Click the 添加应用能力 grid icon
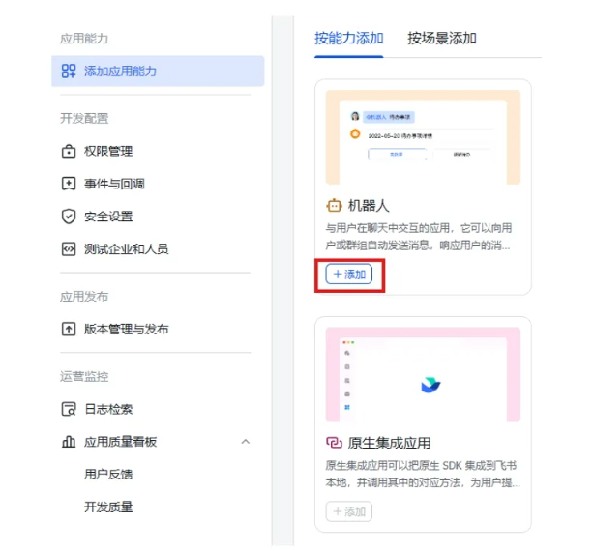 coord(69,72)
